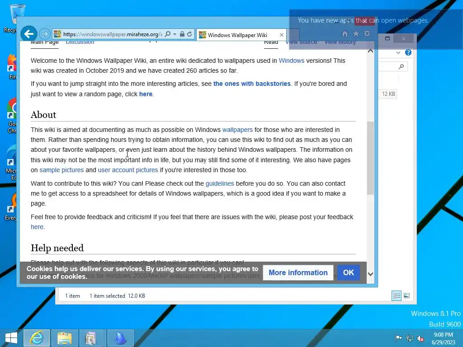Open Action Center flag tray icon
This screenshot has width=463, height=347.
[398, 338]
